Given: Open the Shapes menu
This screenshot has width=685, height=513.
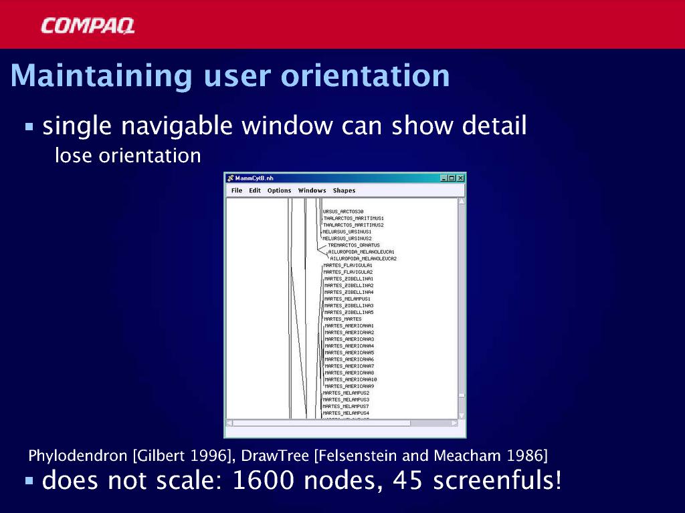Looking at the screenshot, I should (344, 190).
